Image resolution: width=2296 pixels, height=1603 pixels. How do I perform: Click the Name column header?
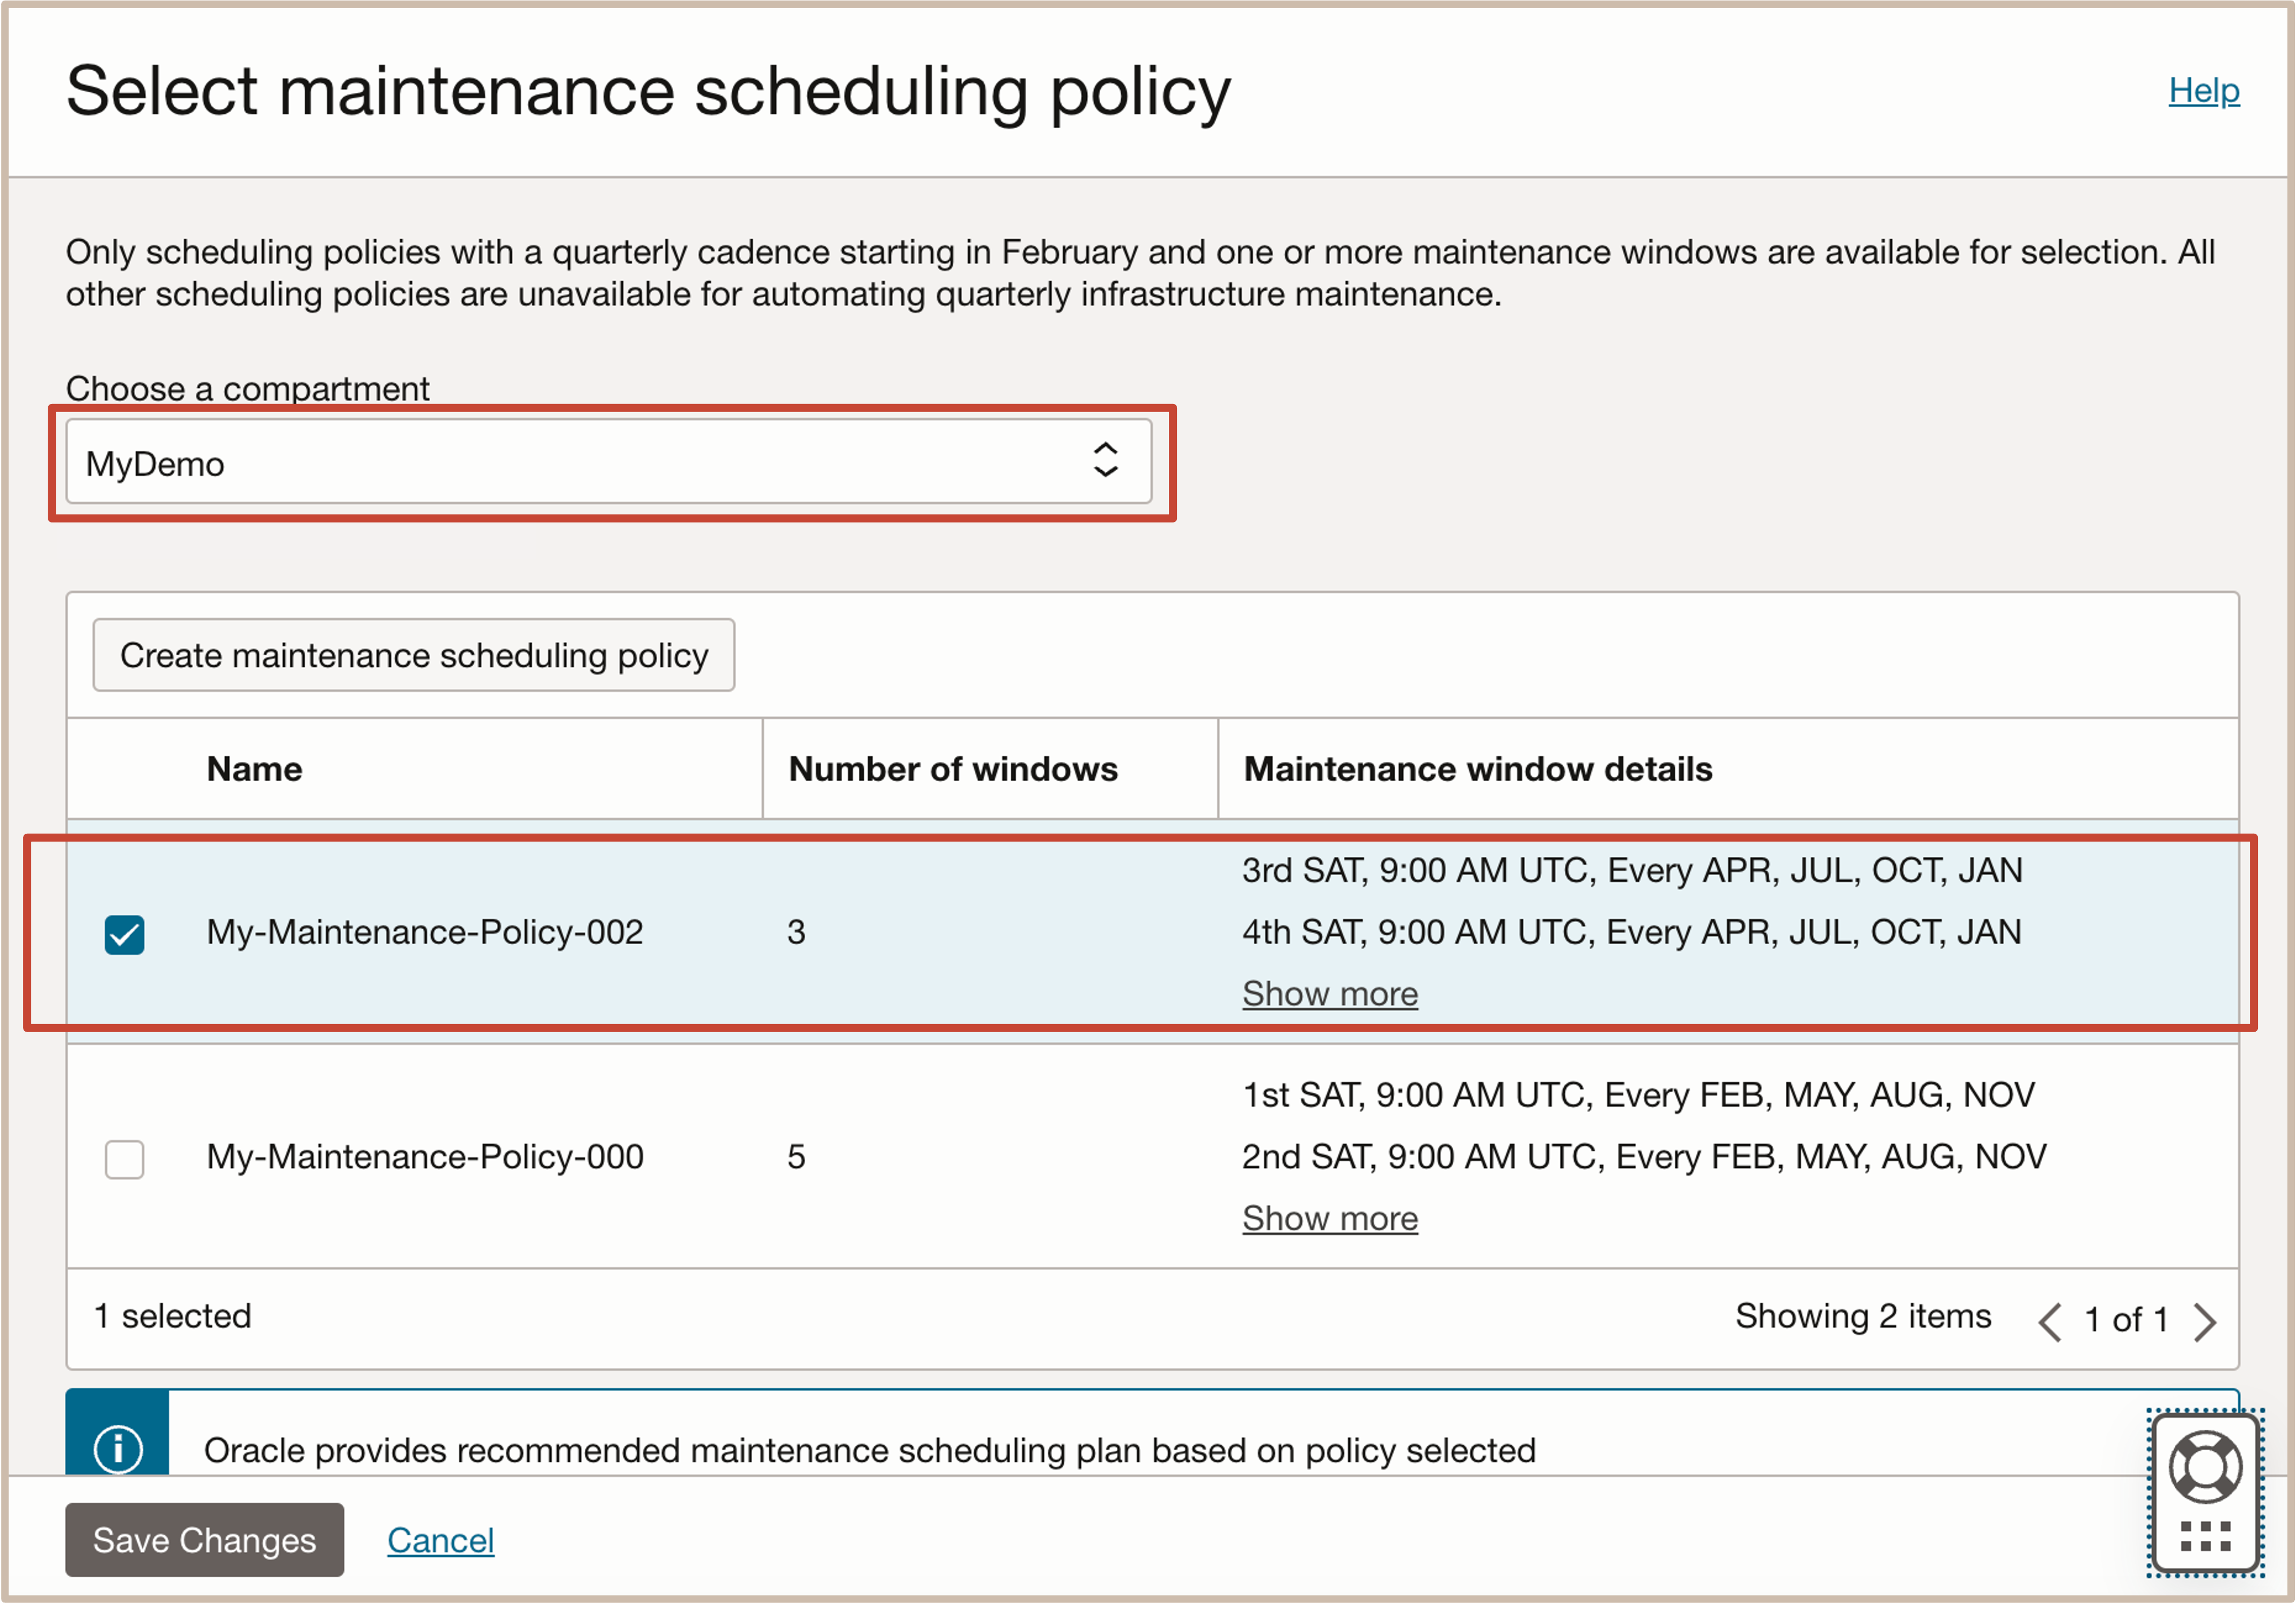pos(254,769)
